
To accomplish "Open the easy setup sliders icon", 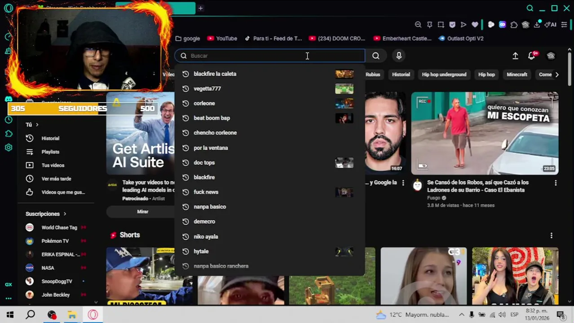I will (564, 25).
